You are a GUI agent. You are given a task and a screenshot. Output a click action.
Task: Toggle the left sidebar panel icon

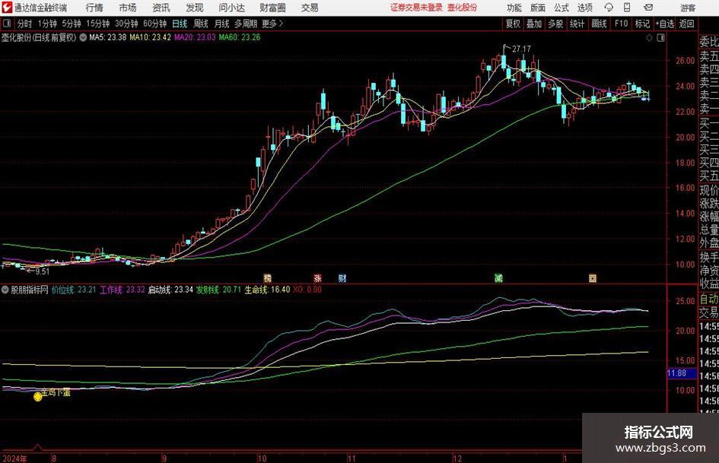click(6, 24)
